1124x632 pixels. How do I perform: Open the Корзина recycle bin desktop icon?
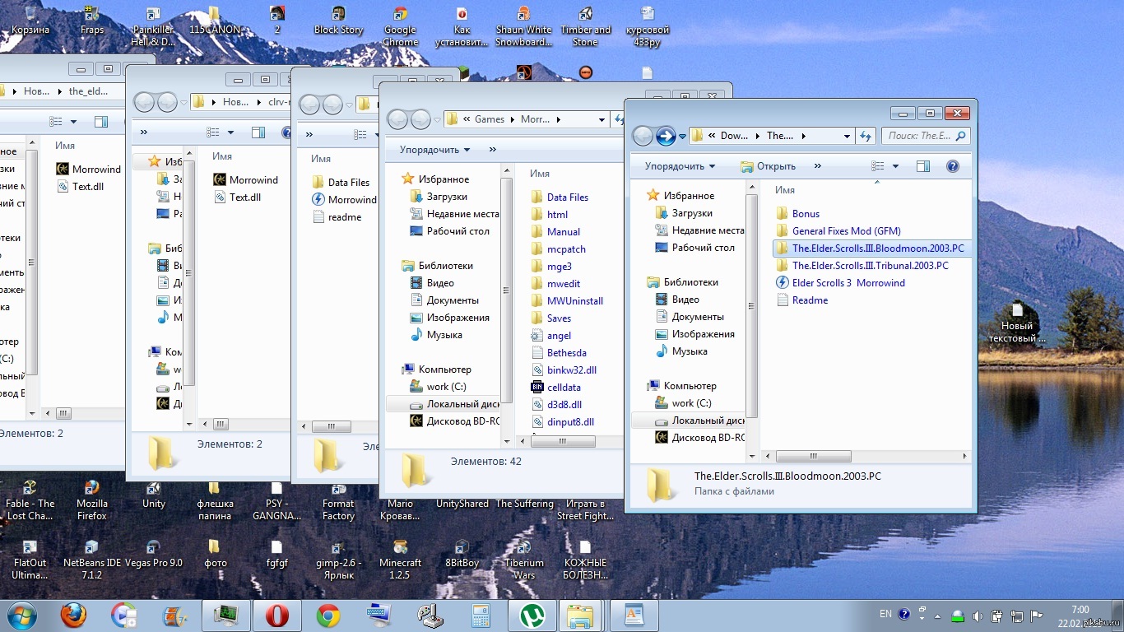(30, 21)
